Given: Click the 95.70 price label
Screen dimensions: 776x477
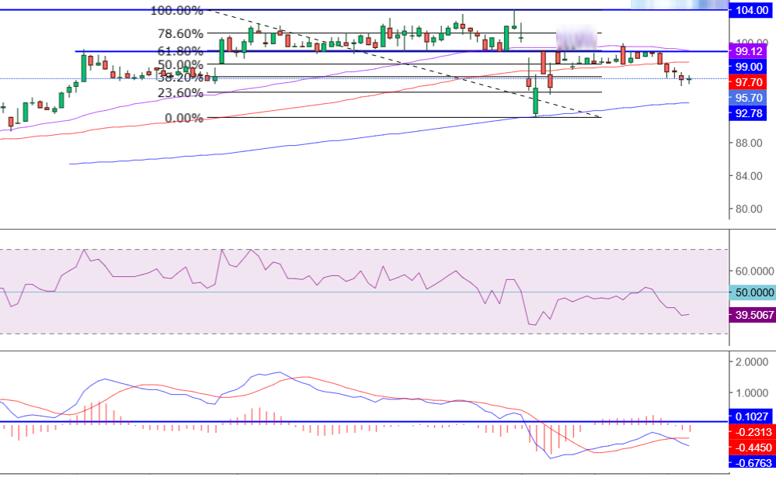Looking at the screenshot, I should (748, 98).
